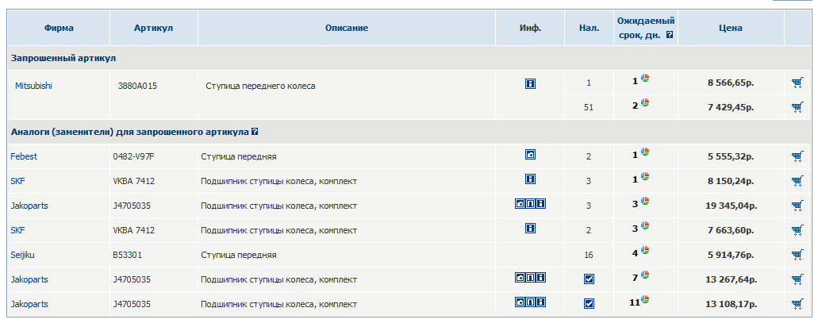Image resolution: width=822 pixels, height=327 pixels.
Task: Click the delivery pie icon for 19 345,04р. Jakoparts
Action: (x=645, y=202)
